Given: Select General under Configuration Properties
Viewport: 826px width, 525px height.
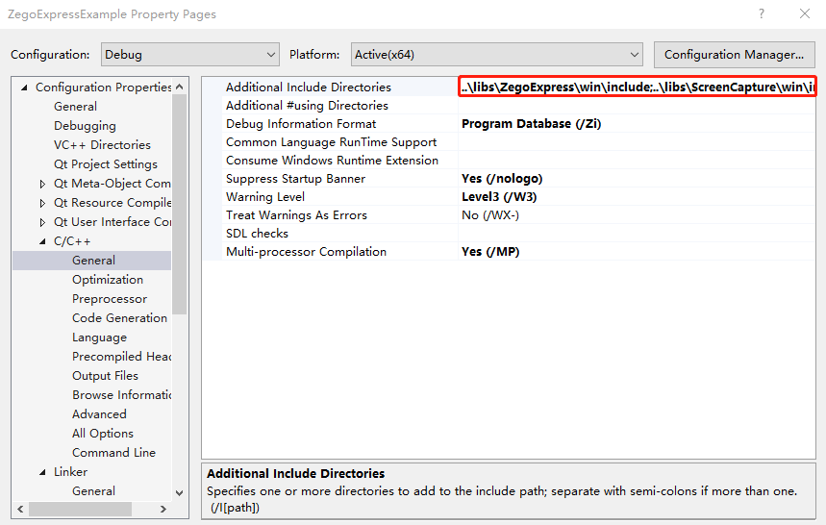Looking at the screenshot, I should tap(75, 107).
